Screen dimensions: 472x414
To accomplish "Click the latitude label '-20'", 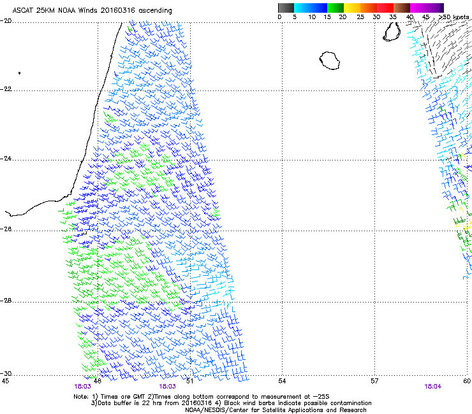I will [x=6, y=21].
